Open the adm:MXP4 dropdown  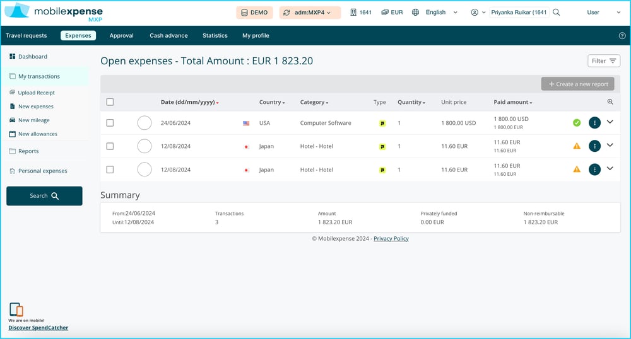click(310, 13)
